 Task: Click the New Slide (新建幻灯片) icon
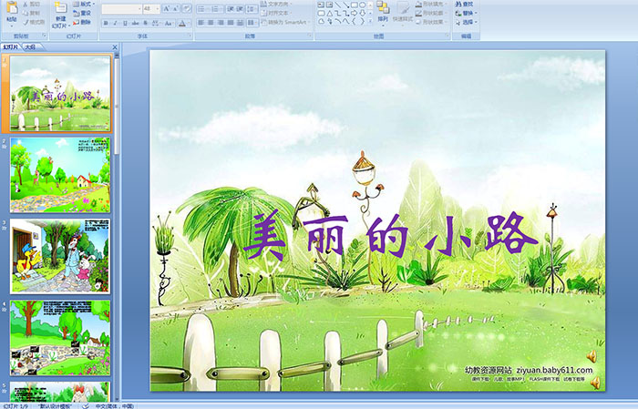click(x=61, y=7)
